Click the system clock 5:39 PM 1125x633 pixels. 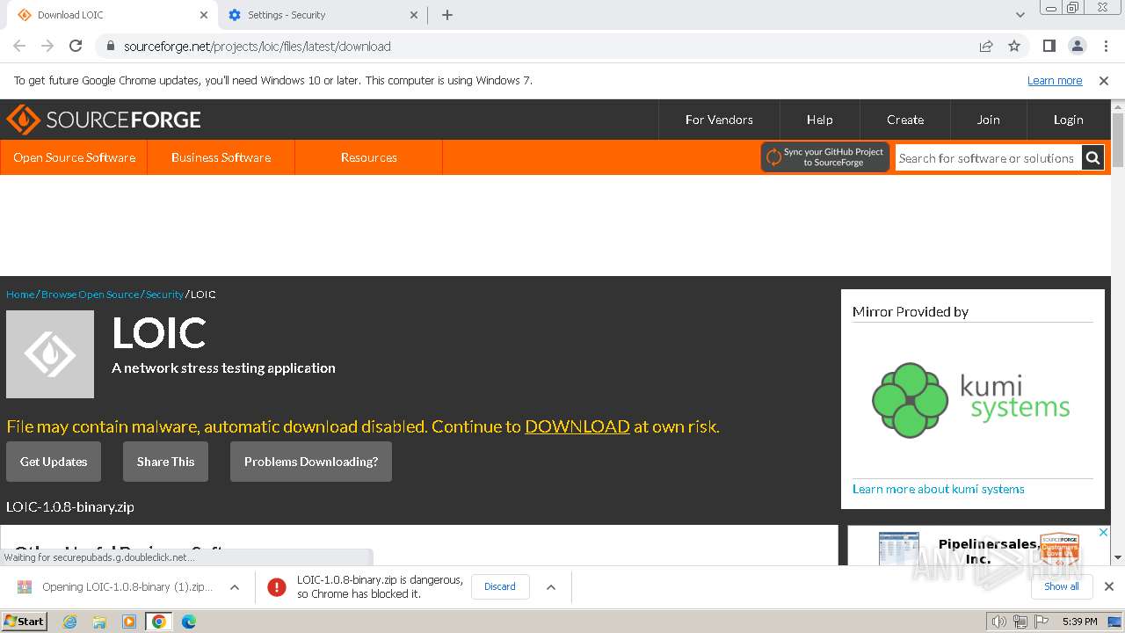pyautogui.click(x=1079, y=622)
